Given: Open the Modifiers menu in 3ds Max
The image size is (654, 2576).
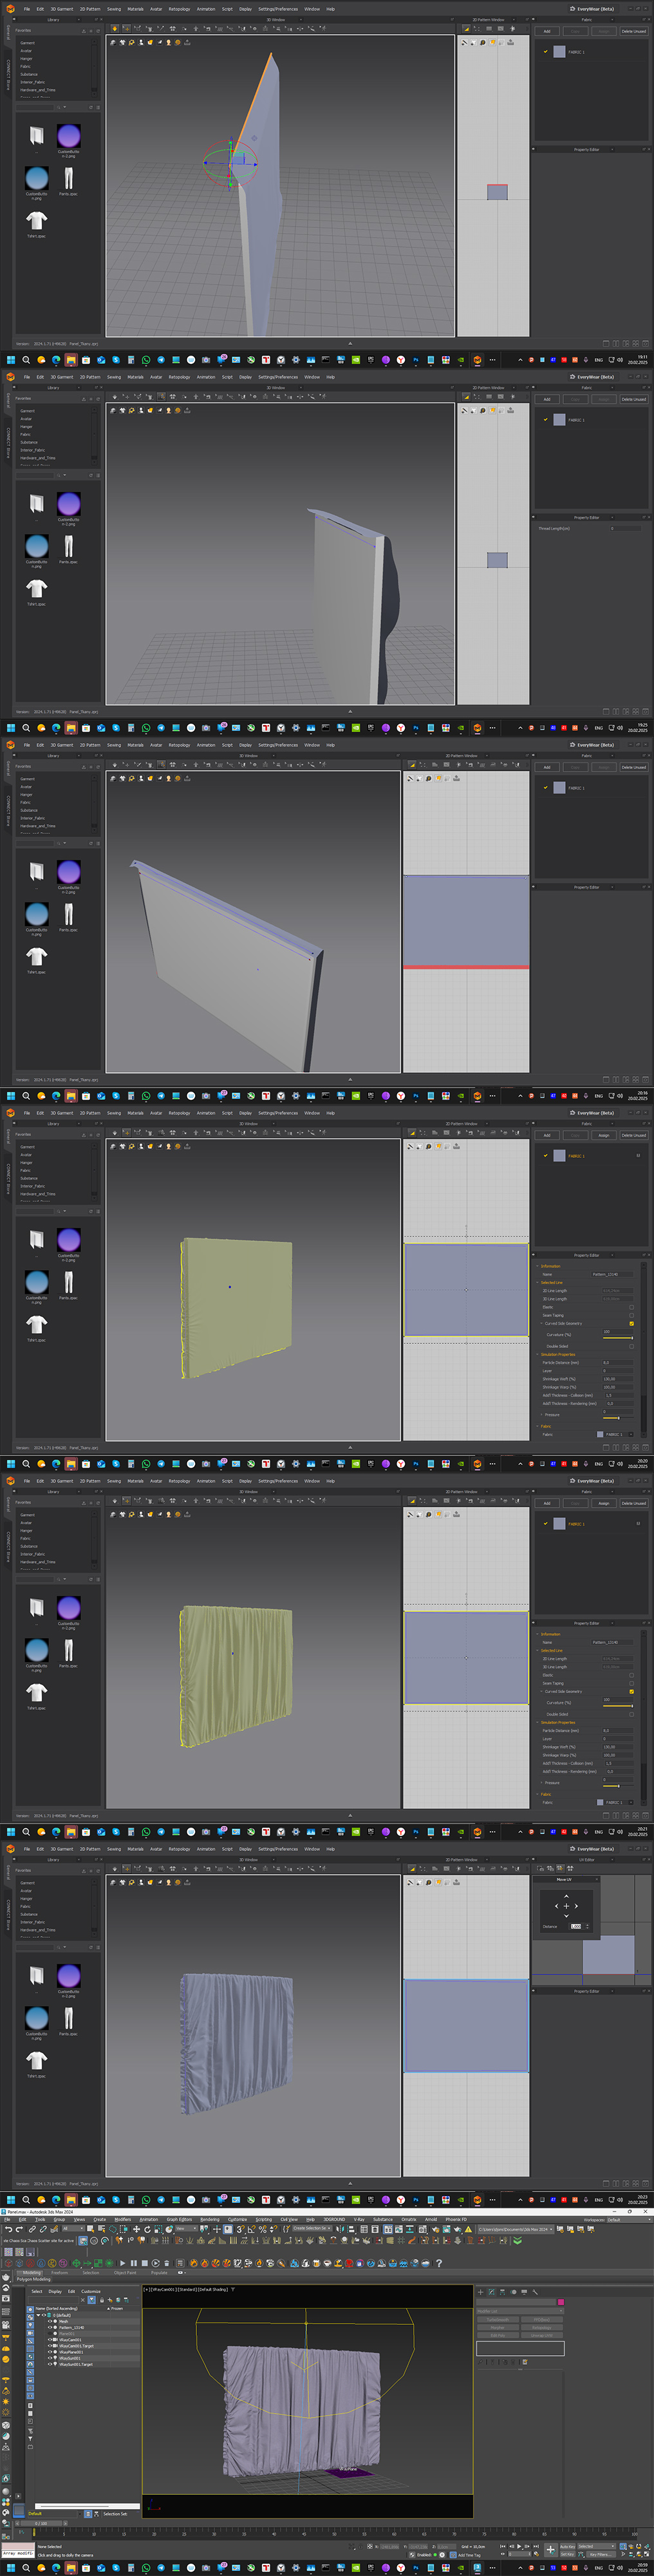Looking at the screenshot, I should click(122, 2219).
